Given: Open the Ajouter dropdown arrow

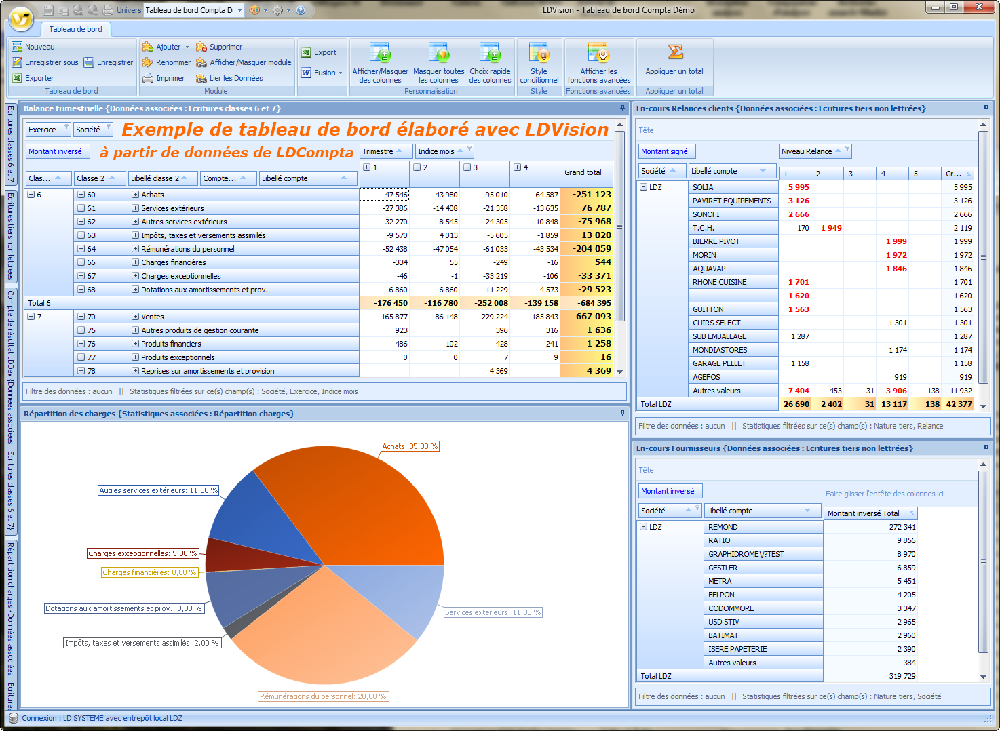Looking at the screenshot, I should pos(187,47).
